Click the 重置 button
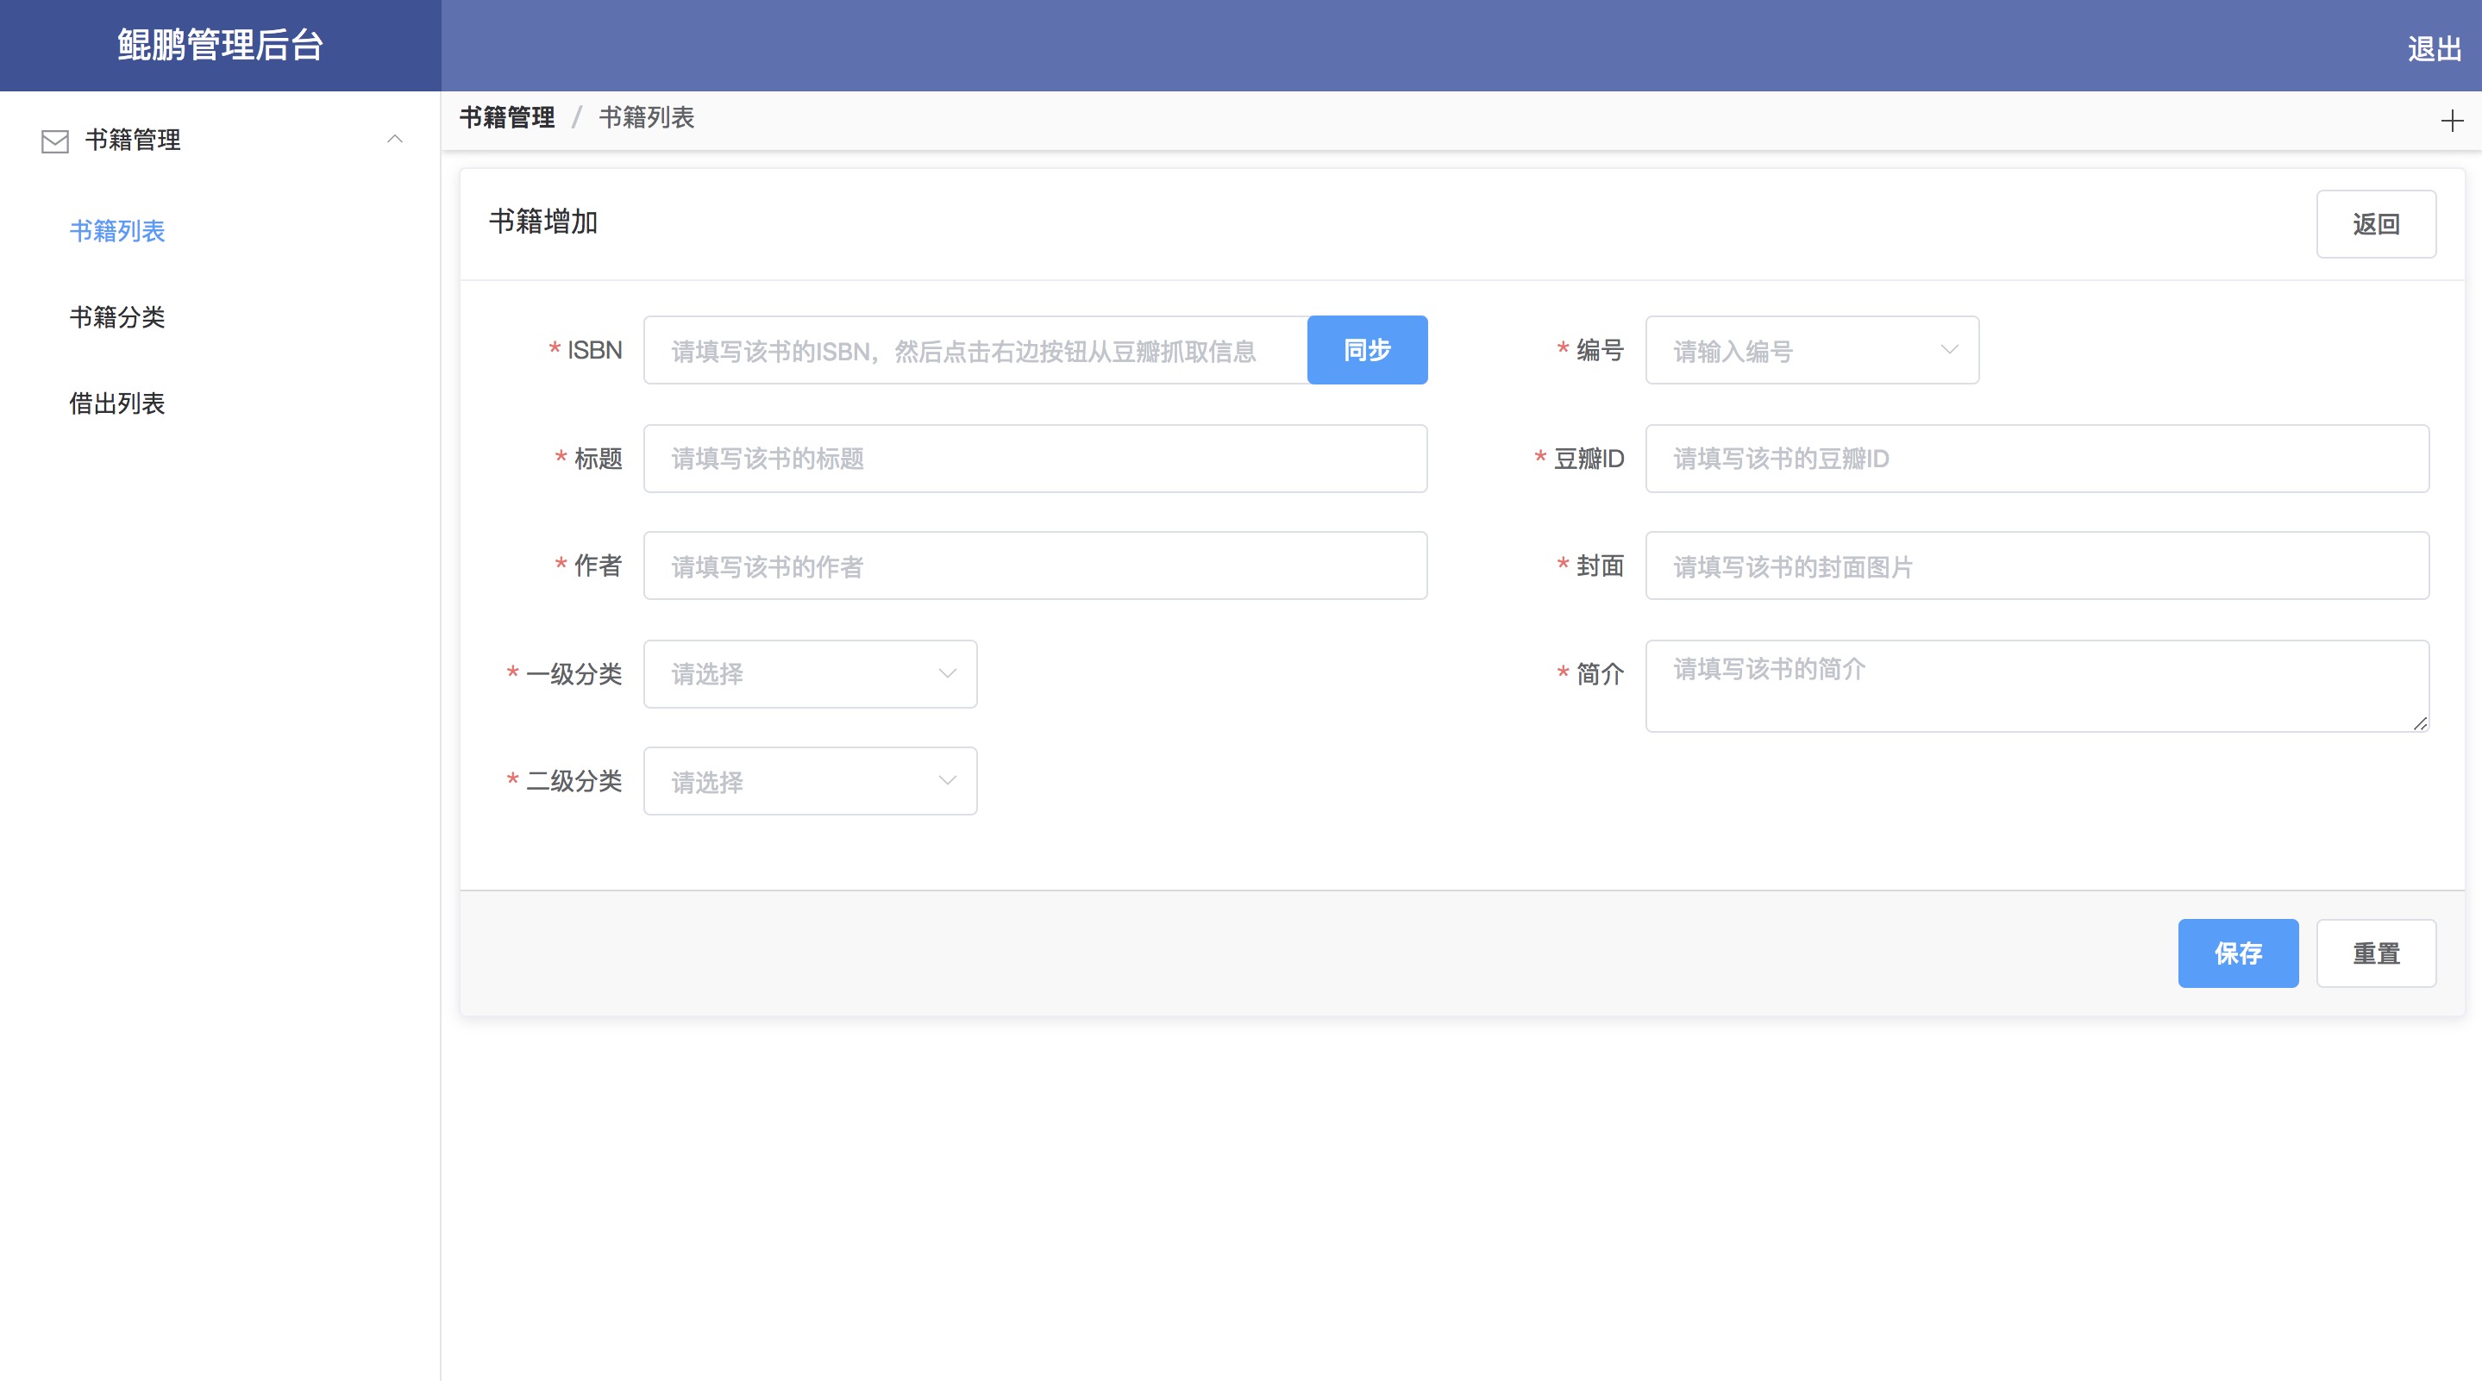This screenshot has height=1381, width=2482. [2375, 953]
